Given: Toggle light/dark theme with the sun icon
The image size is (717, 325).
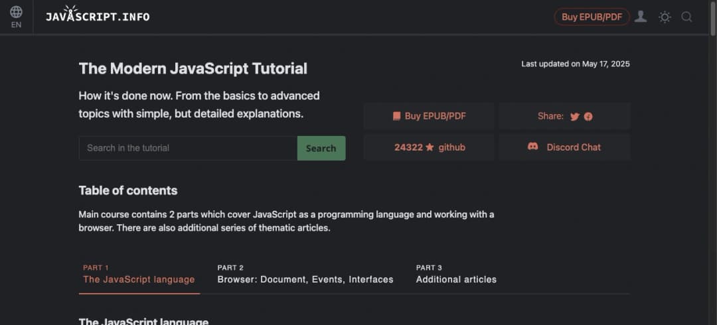Looking at the screenshot, I should [x=664, y=17].
